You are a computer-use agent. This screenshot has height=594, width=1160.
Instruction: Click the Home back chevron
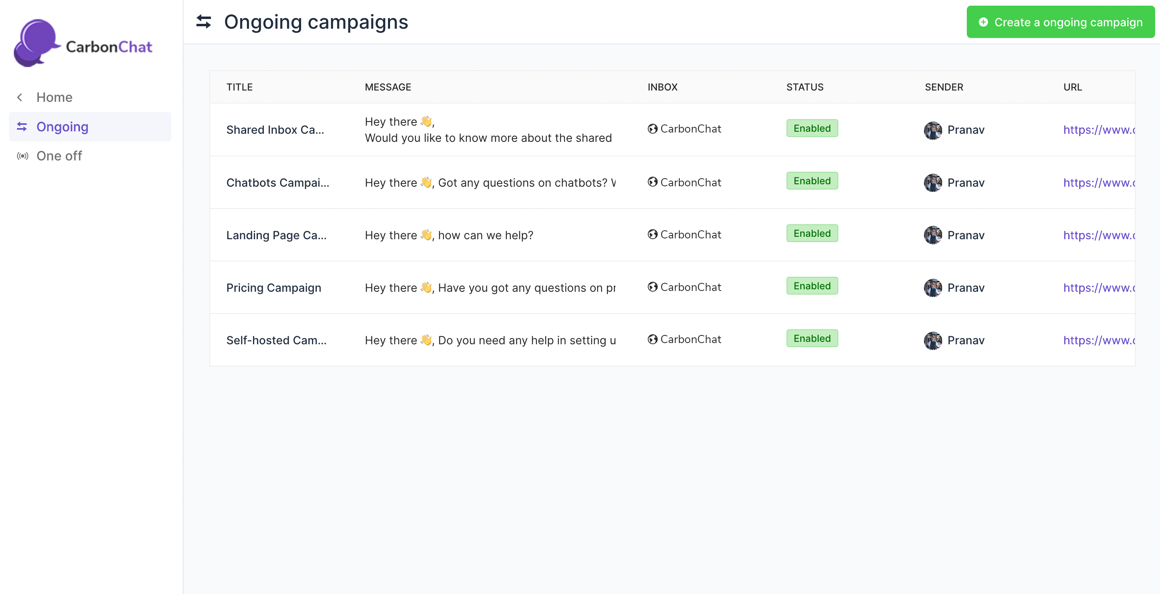(20, 97)
